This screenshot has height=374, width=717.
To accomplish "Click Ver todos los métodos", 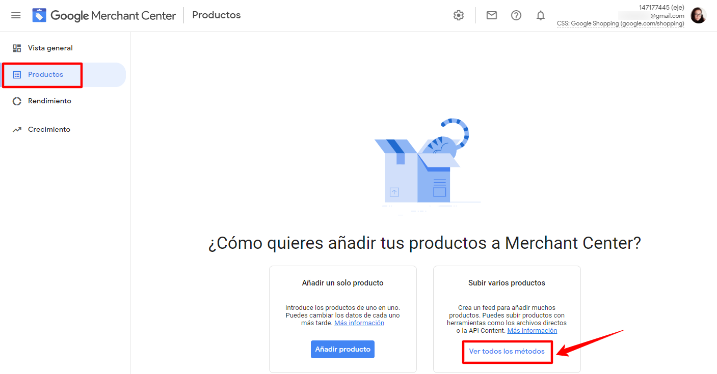I will [507, 351].
